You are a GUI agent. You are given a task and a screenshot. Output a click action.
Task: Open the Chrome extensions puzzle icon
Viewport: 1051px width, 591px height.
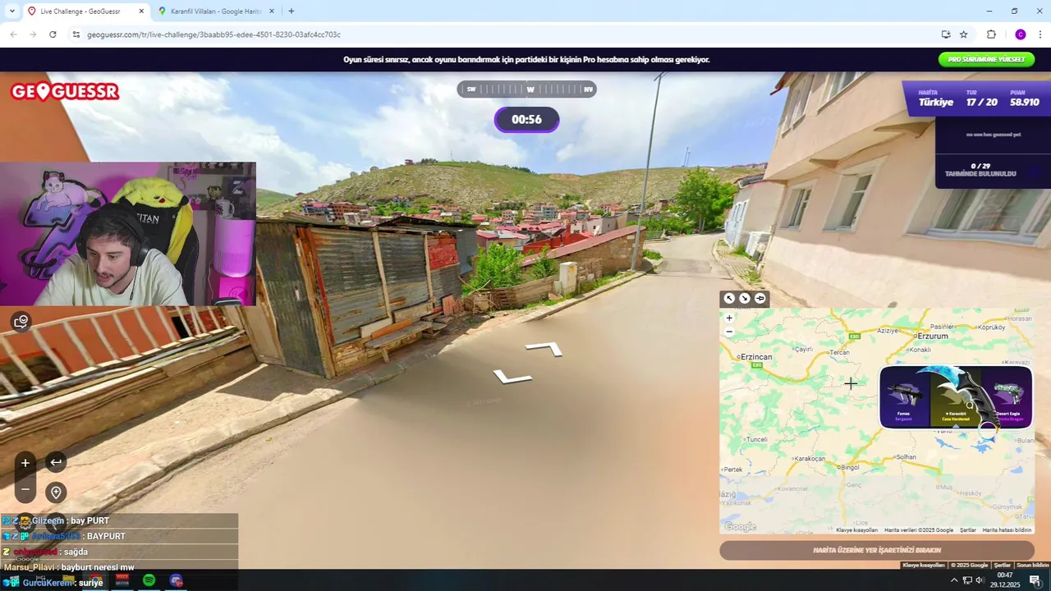coord(991,34)
